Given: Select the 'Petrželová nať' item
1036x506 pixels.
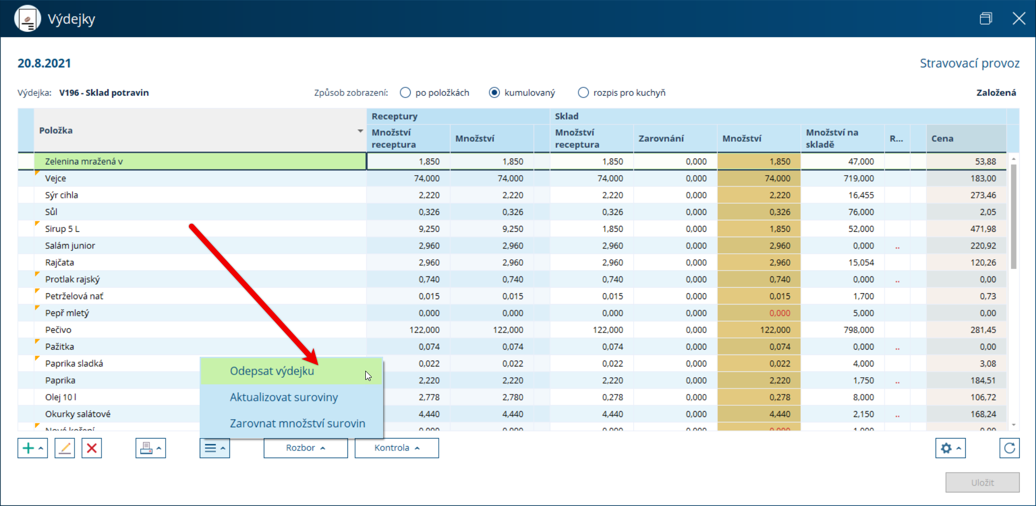Looking at the screenshot, I should pos(200,296).
